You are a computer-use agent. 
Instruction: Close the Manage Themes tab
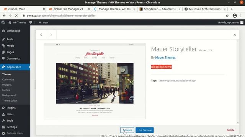134,9
